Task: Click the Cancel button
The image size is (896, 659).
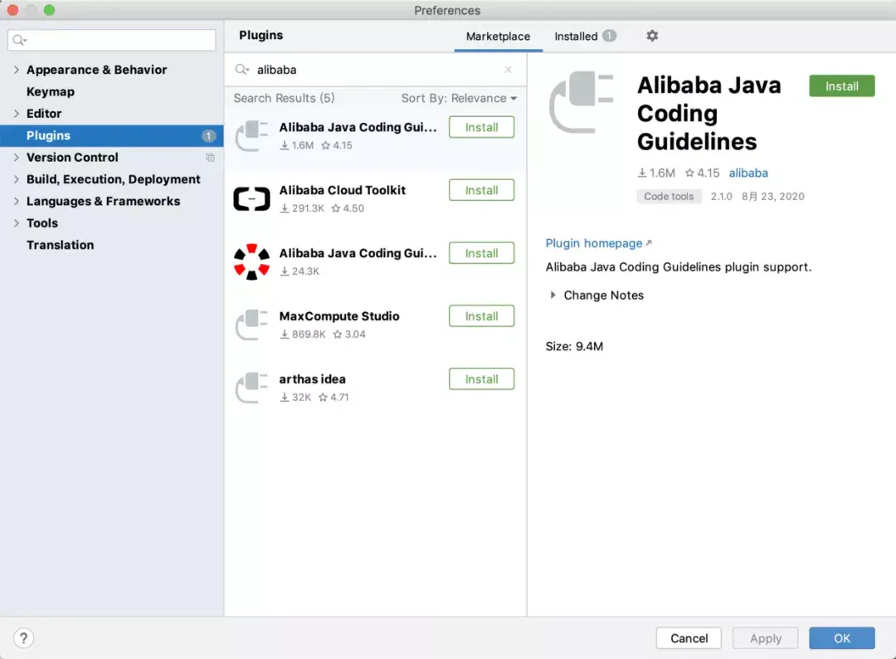Action: pyautogui.click(x=689, y=638)
